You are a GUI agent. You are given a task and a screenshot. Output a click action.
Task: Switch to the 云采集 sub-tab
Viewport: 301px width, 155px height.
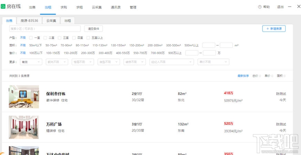click(x=51, y=21)
